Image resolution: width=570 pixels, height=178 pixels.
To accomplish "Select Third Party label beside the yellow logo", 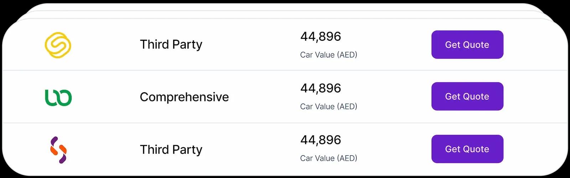I will (171, 45).
